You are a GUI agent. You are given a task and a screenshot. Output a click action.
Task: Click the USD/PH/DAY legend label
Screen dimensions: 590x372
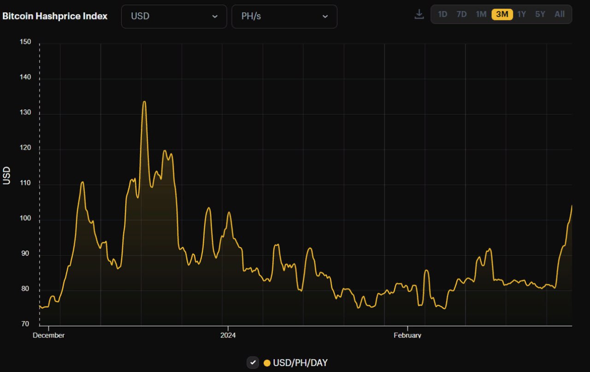tap(300, 363)
